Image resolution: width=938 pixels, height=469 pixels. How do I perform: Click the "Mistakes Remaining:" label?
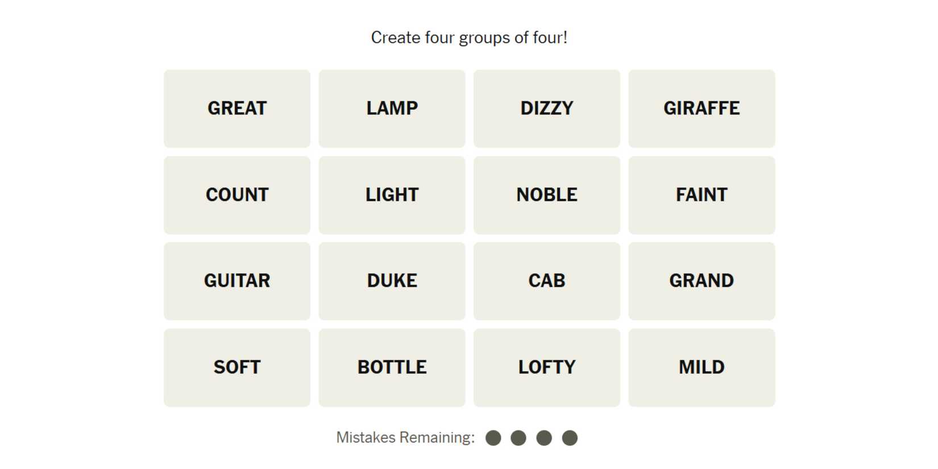point(405,438)
